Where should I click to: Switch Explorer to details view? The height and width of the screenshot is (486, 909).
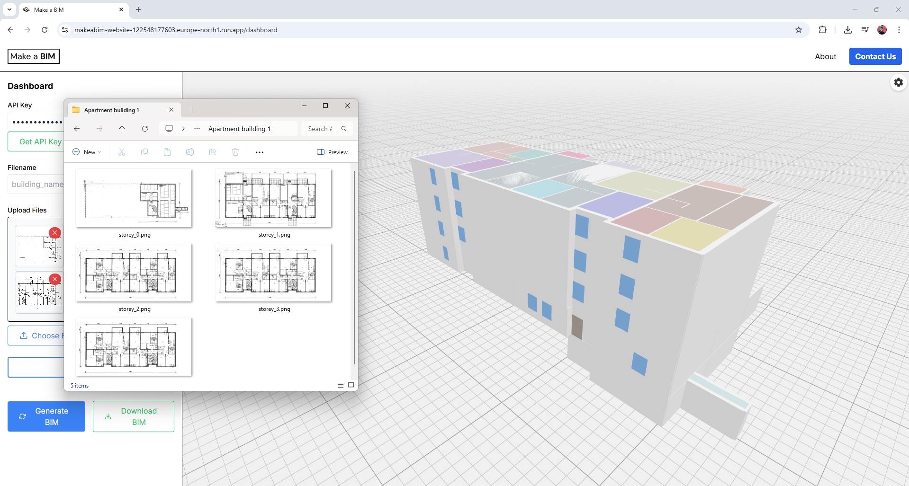340,385
